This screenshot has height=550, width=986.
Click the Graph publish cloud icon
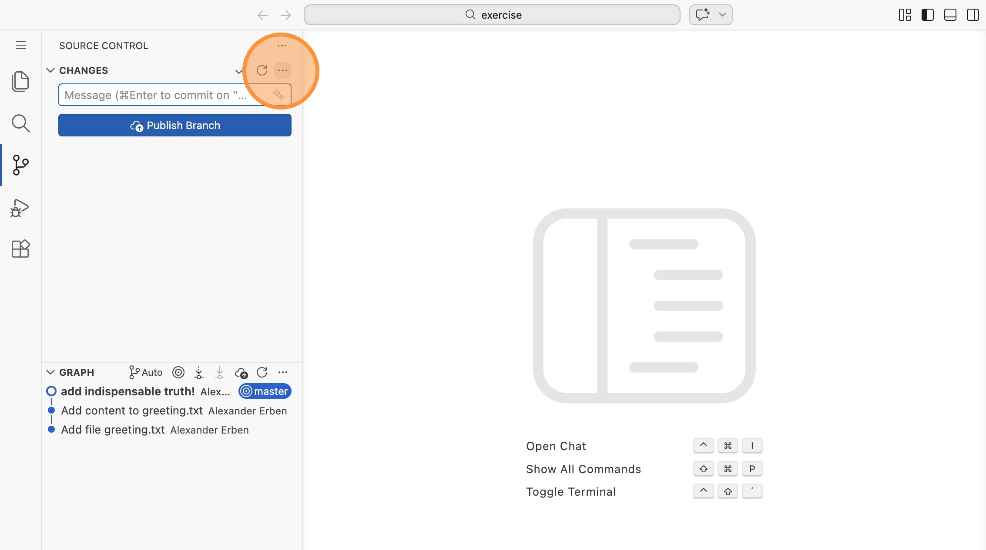241,373
